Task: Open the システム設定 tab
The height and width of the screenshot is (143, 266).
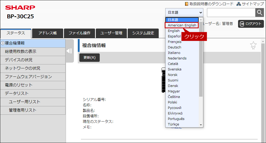Action: coord(143,33)
